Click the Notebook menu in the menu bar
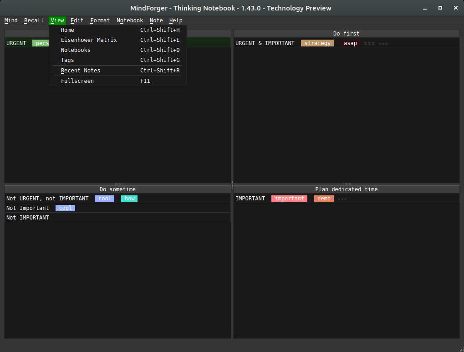This screenshot has width=464, height=352. pos(130,20)
